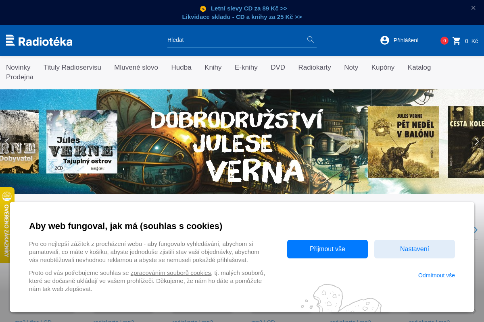Open the Novinky menu
The height and width of the screenshot is (322, 484).
(18, 67)
